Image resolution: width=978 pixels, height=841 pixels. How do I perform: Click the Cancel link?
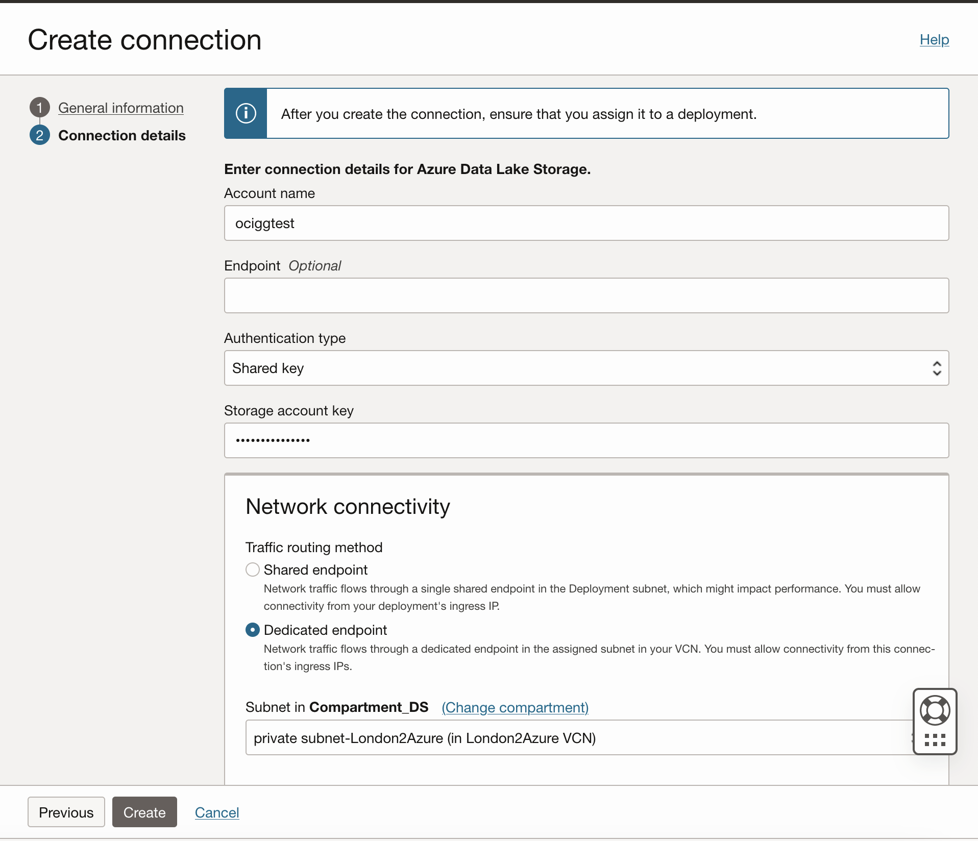pos(216,812)
